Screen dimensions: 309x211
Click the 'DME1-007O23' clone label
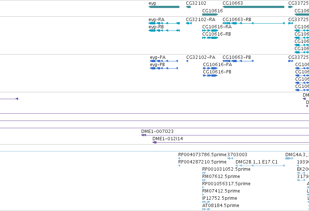pos(158,131)
